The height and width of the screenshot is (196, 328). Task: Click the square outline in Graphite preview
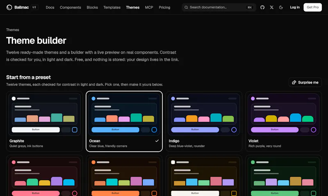coord(75,130)
